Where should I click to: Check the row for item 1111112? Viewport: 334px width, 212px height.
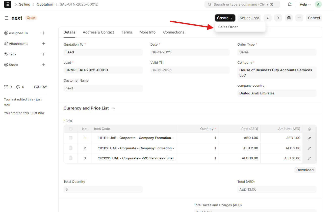pos(71,148)
